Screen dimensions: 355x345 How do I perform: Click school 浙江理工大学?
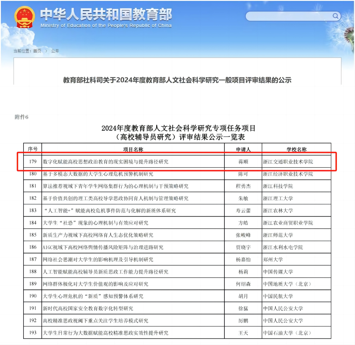coord(278,198)
